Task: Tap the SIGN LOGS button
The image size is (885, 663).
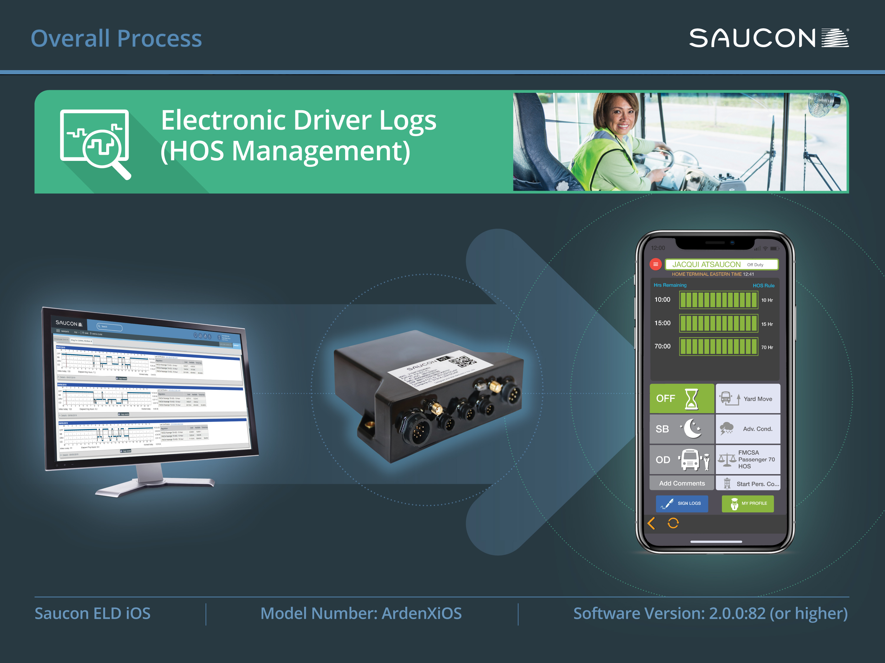Action: click(x=682, y=504)
